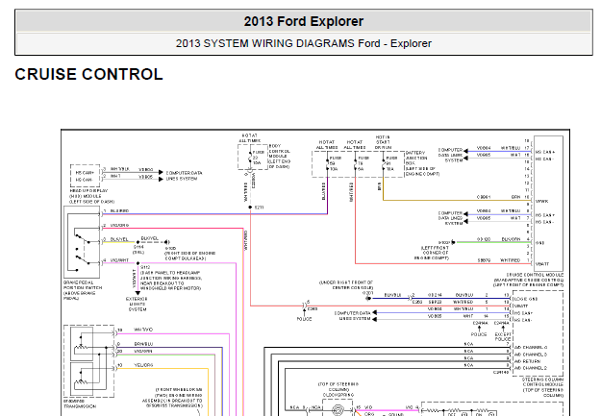The image size is (601, 416).
Task: Click "HOT IN START OR RUN" fuse header
Action: click(383, 142)
